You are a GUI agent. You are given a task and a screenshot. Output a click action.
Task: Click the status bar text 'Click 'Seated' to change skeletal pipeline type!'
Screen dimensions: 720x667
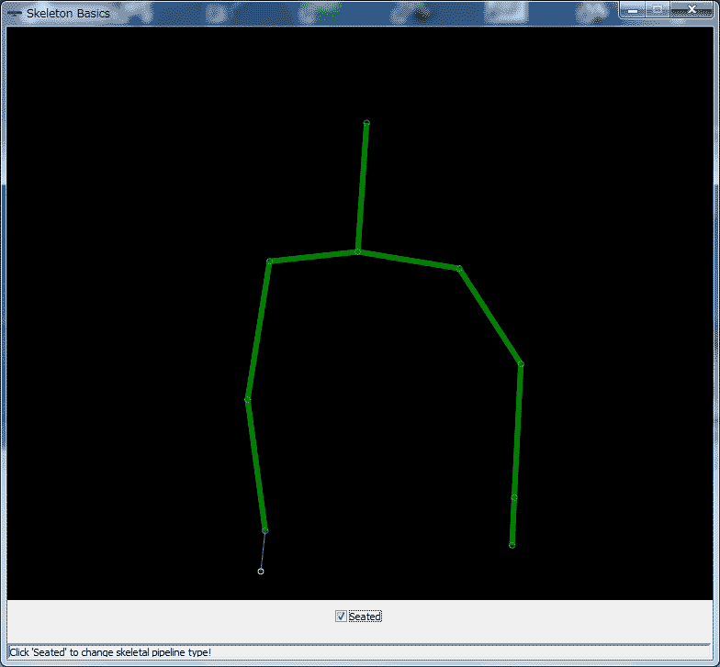pos(110,651)
